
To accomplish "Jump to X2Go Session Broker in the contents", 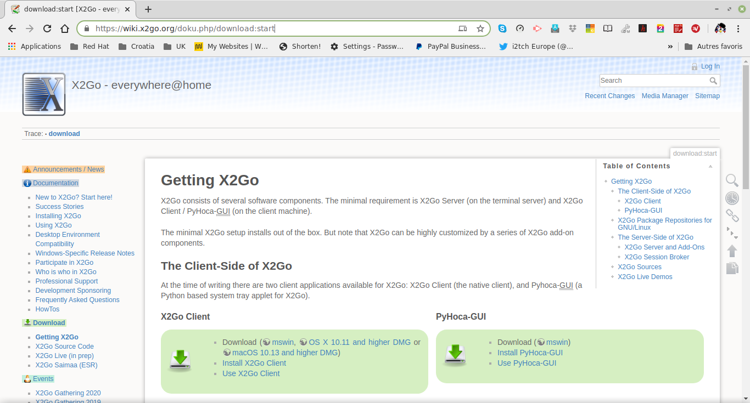I will (657, 257).
